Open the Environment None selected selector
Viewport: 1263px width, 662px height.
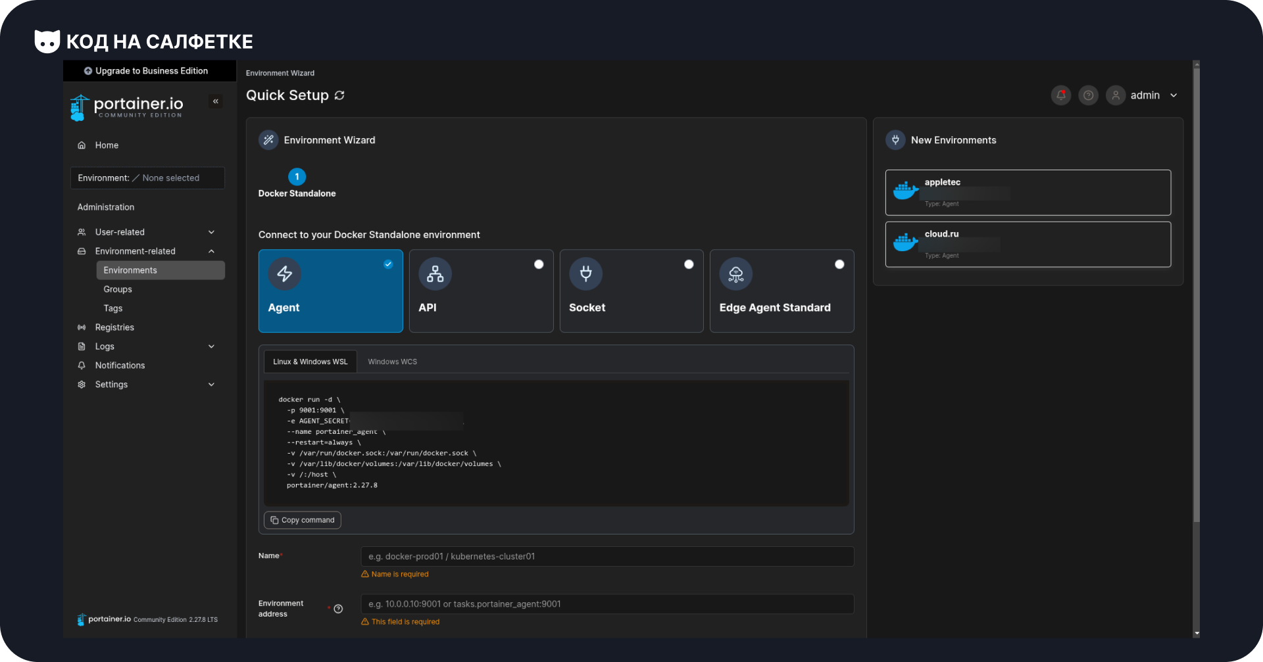pyautogui.click(x=147, y=178)
